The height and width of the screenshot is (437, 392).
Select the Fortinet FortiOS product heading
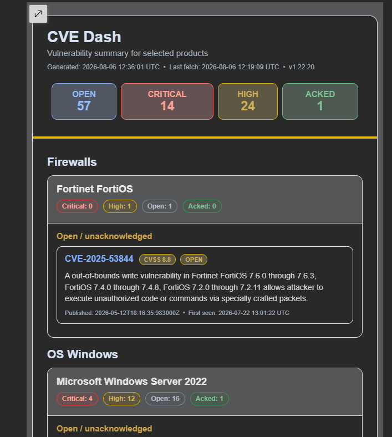click(95, 189)
